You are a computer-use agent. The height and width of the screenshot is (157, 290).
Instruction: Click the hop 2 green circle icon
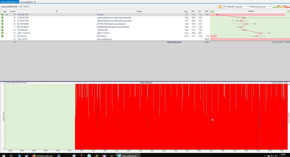tap(2, 18)
